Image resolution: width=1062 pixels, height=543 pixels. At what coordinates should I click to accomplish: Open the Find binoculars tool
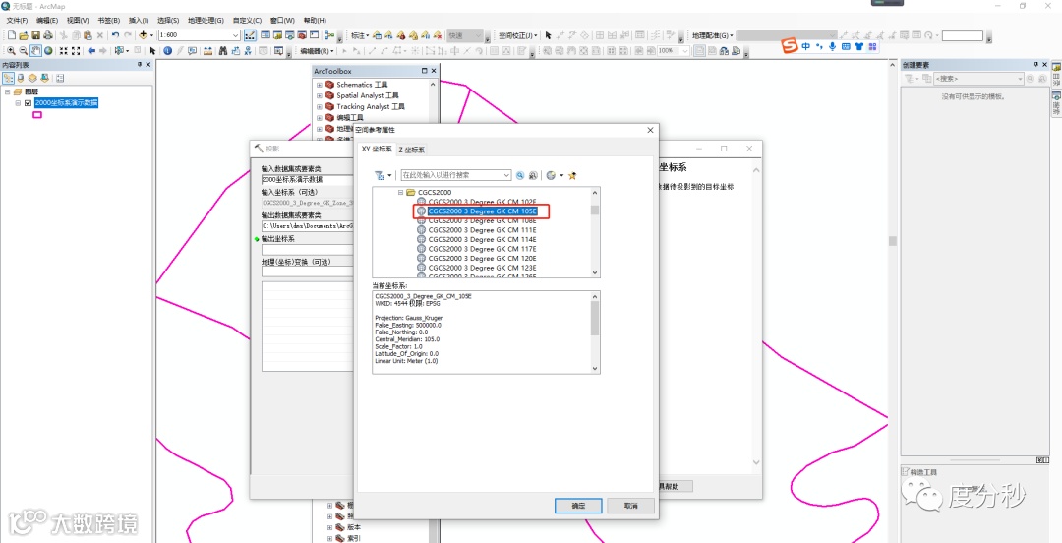(x=222, y=51)
